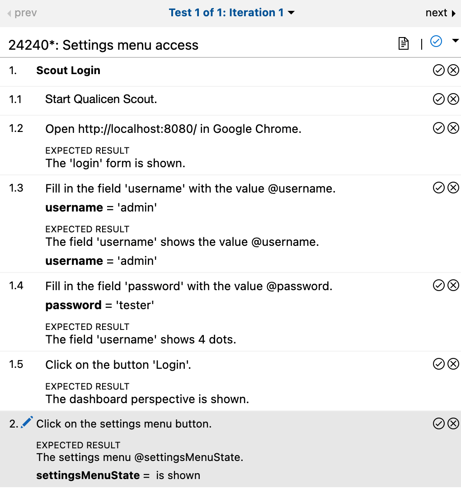Viewport: 461px width, 489px height.
Task: Open the test description document icon
Action: tap(403, 44)
